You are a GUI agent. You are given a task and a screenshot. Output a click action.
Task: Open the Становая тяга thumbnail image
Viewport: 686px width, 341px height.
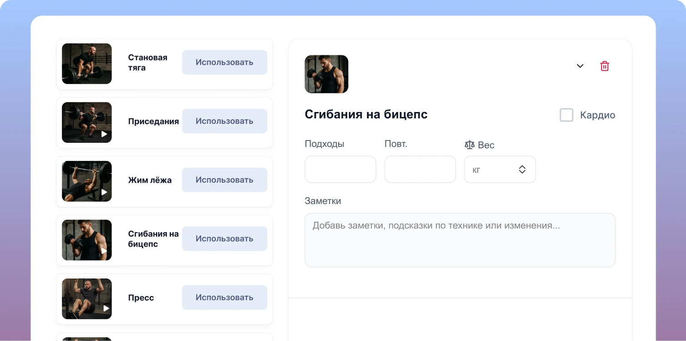point(87,63)
